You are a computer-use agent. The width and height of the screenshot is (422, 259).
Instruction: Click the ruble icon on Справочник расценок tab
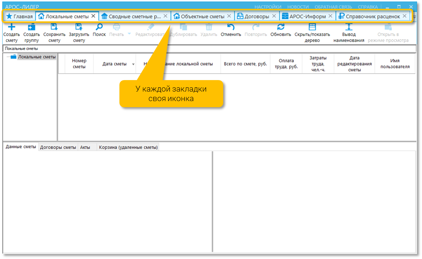341,16
